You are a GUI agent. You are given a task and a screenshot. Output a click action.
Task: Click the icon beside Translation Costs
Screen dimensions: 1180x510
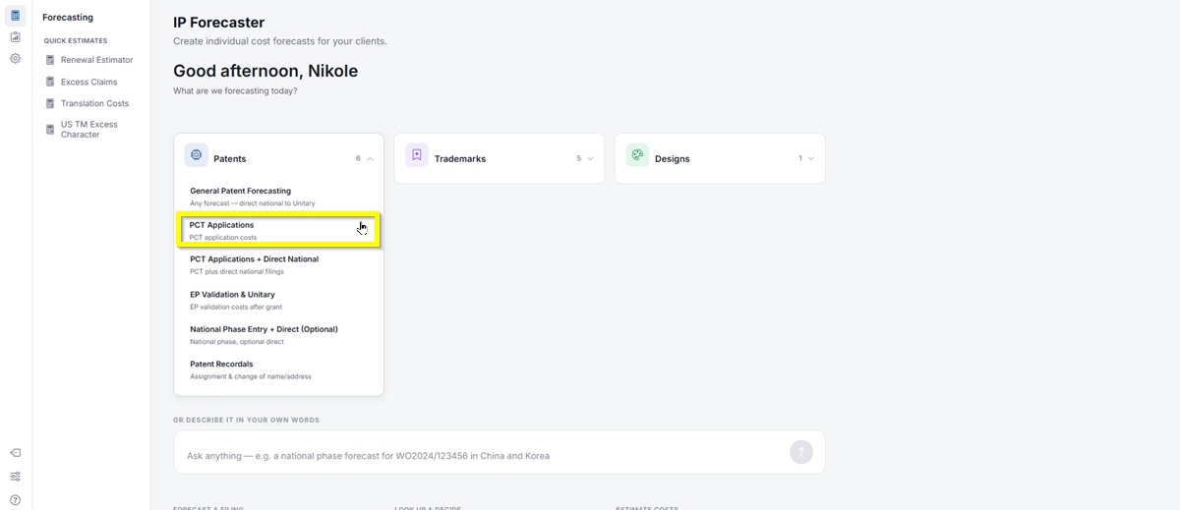point(50,103)
